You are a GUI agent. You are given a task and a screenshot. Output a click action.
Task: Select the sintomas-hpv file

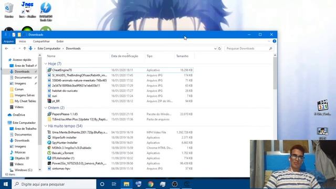tap(120, 169)
